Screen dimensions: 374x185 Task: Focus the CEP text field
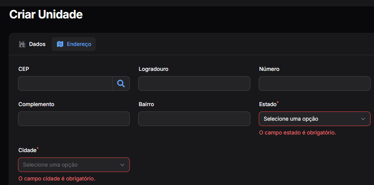pos(65,83)
